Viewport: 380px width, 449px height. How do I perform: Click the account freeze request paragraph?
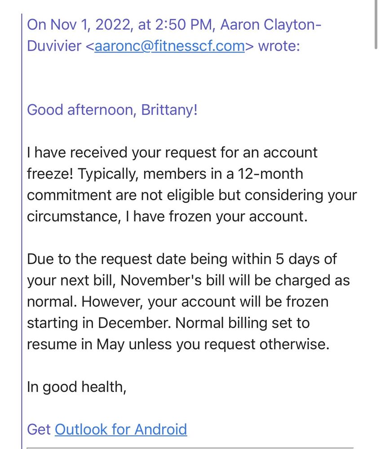tap(192, 184)
